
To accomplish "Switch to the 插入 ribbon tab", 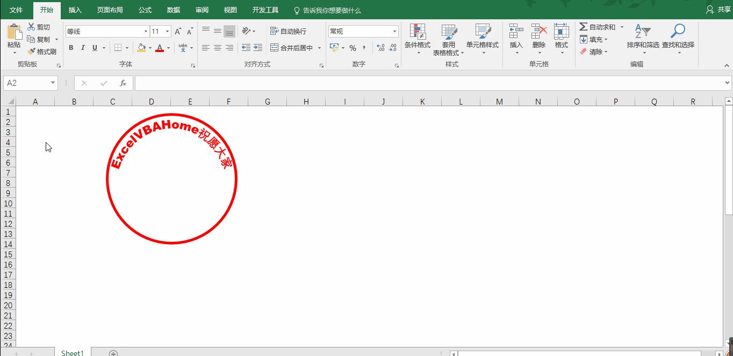I will (75, 9).
